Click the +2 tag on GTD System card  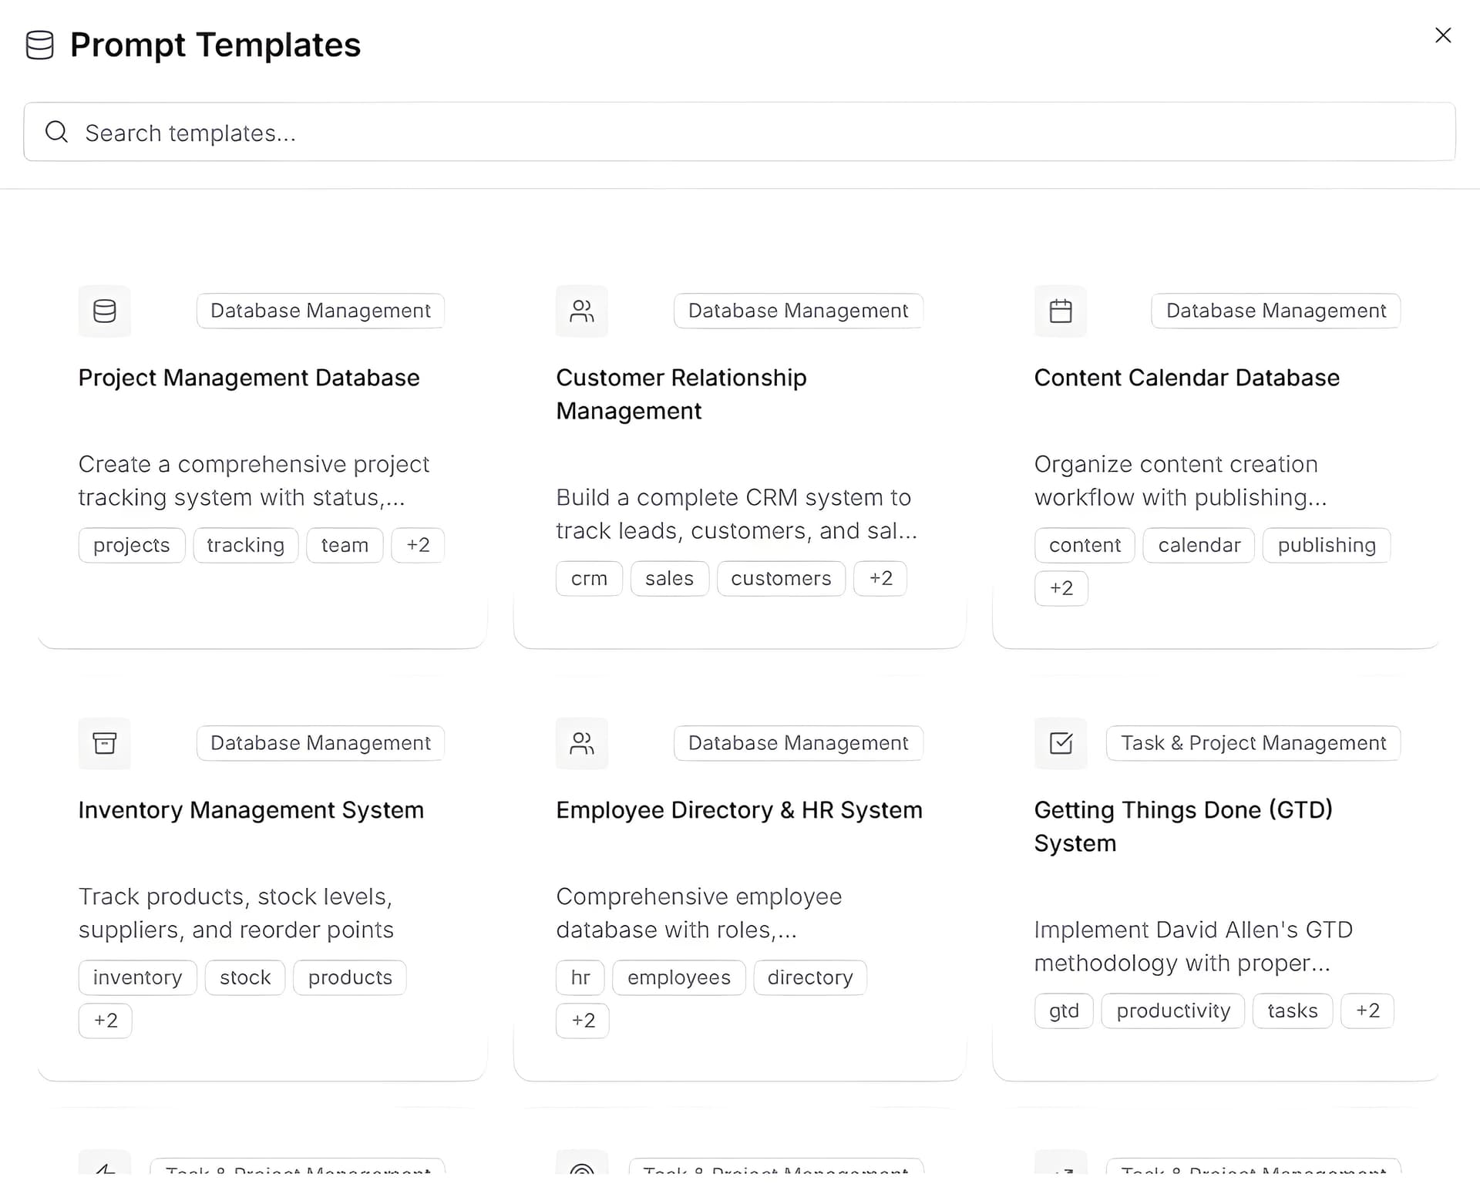tap(1367, 1011)
